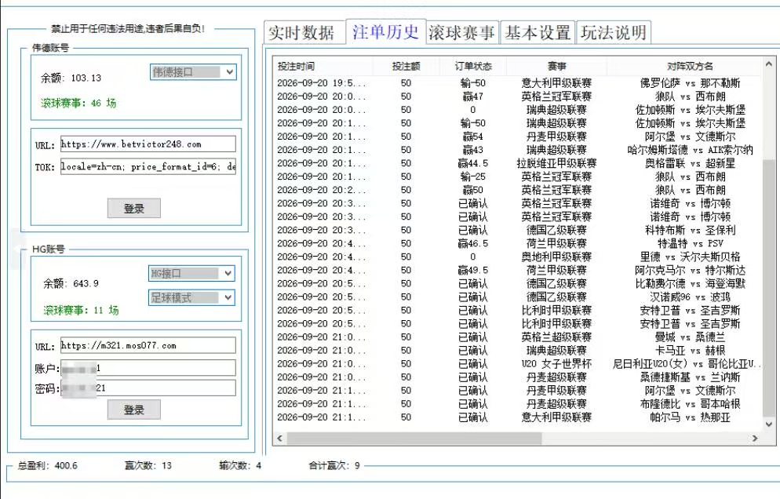Sort by 投注时间 column header

click(323, 66)
